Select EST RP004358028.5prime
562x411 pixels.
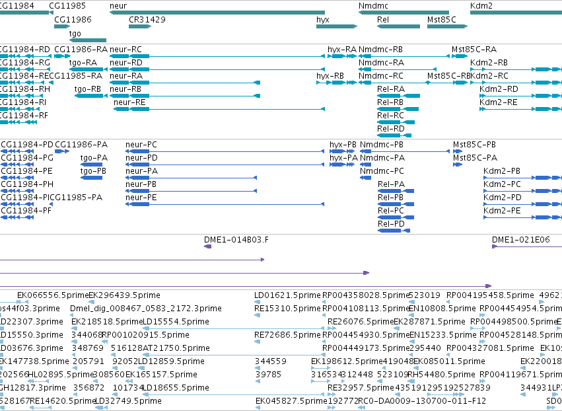[366, 295]
